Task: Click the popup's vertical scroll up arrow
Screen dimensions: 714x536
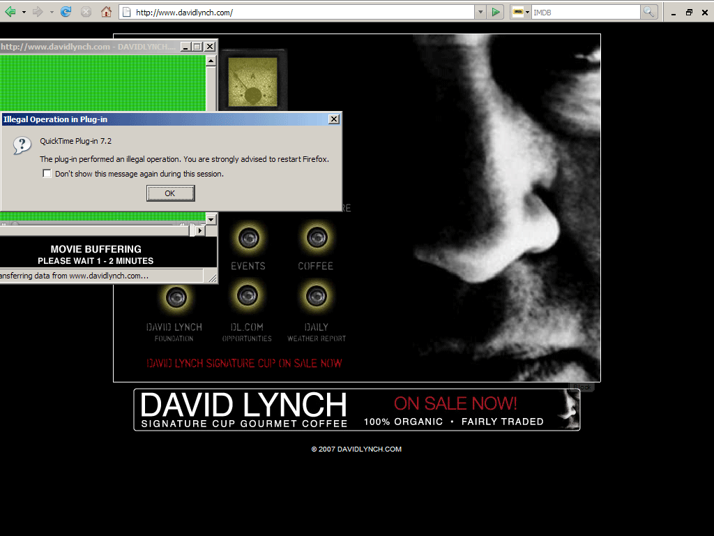Action: pyautogui.click(x=211, y=61)
